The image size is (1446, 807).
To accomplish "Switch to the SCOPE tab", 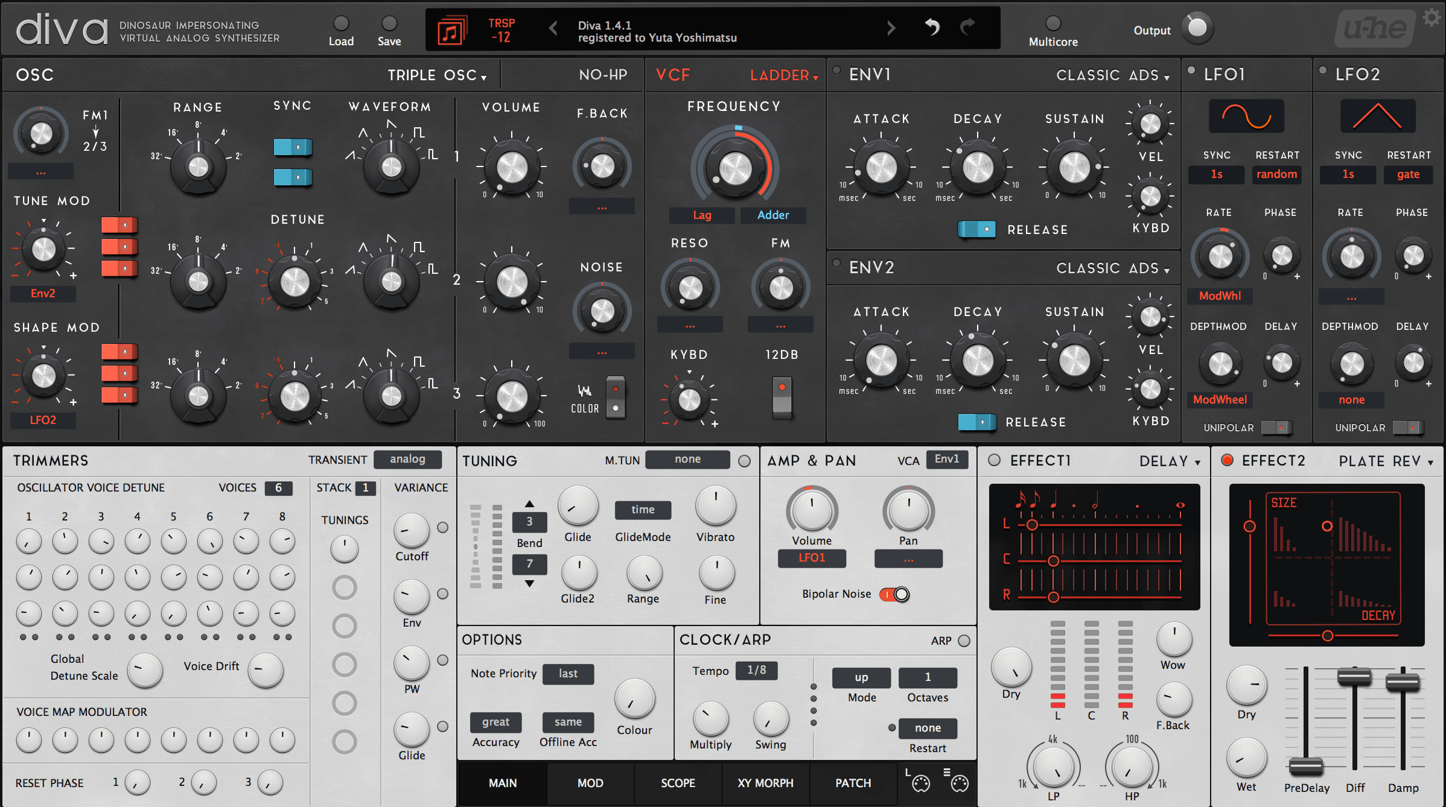I will coord(678,783).
